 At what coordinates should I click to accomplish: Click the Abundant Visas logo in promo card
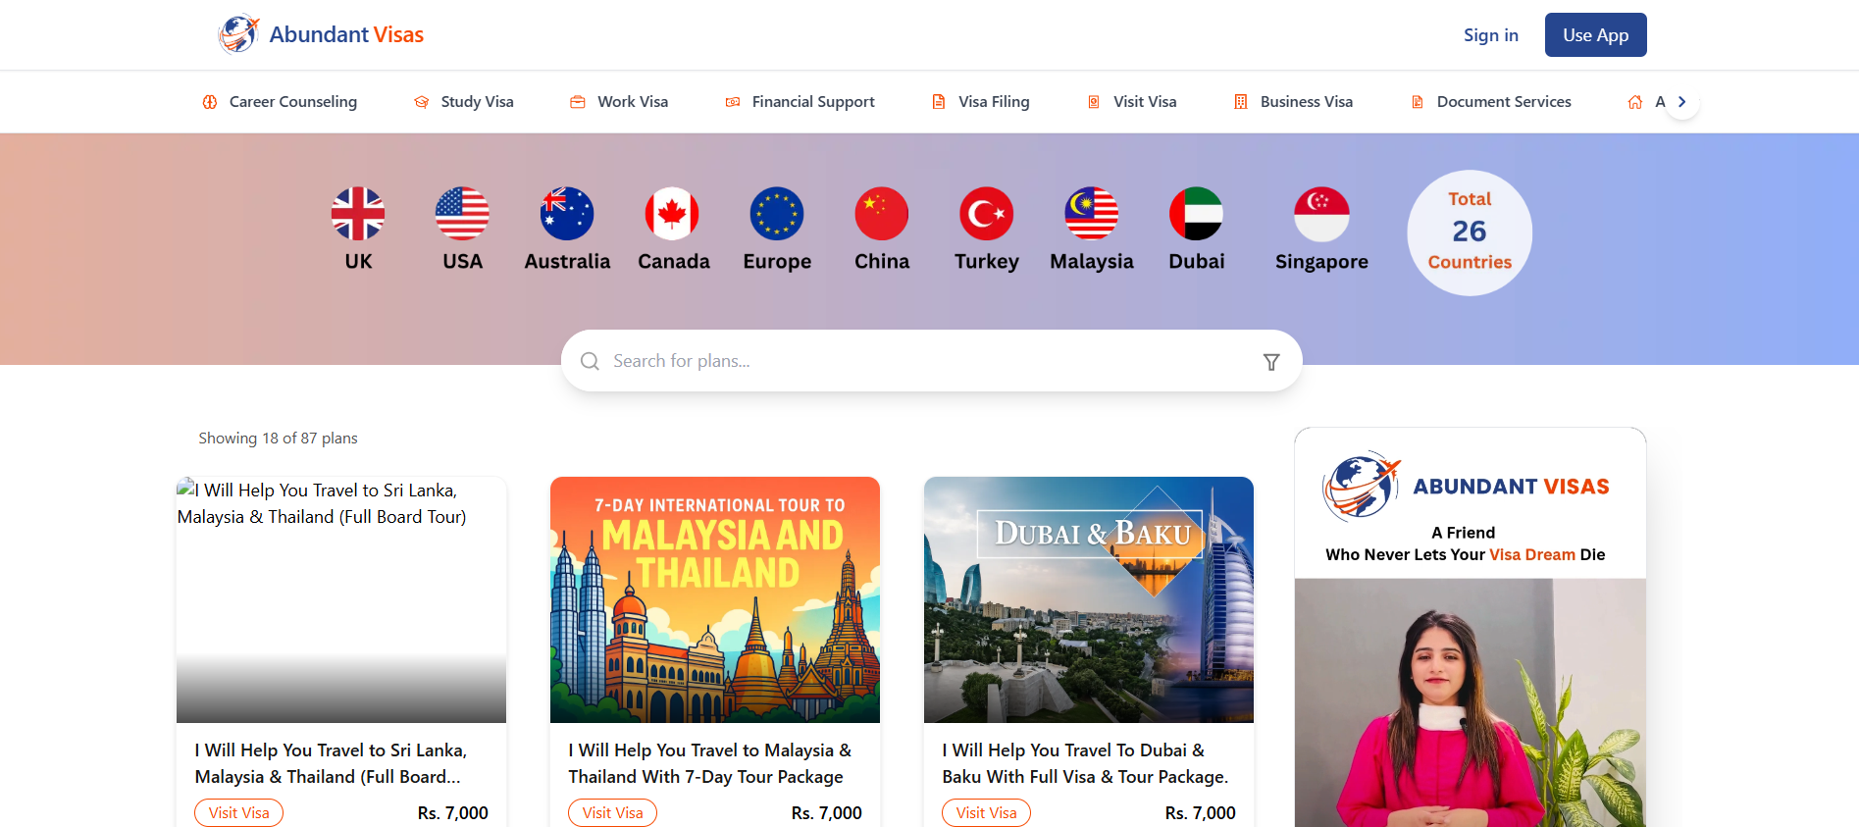1465,486
